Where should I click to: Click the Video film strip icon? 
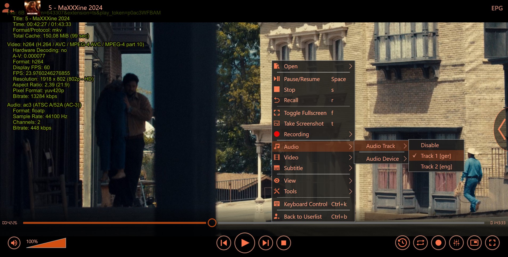point(277,157)
